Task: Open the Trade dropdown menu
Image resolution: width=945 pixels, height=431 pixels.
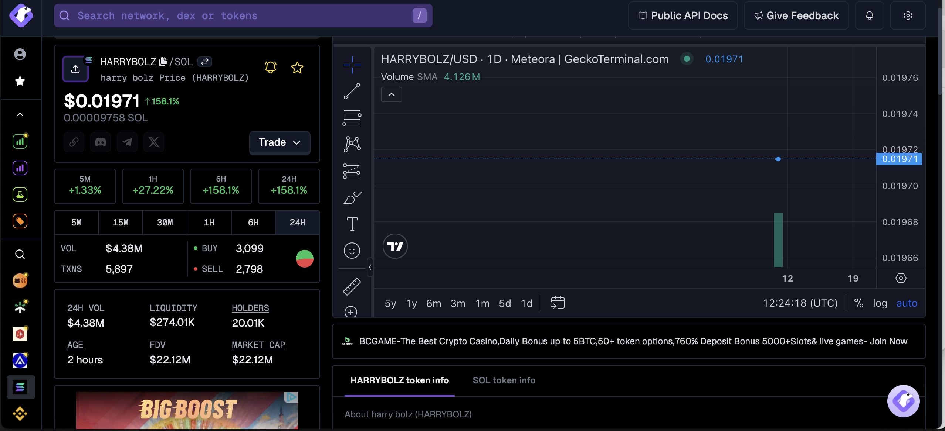Action: click(x=280, y=142)
